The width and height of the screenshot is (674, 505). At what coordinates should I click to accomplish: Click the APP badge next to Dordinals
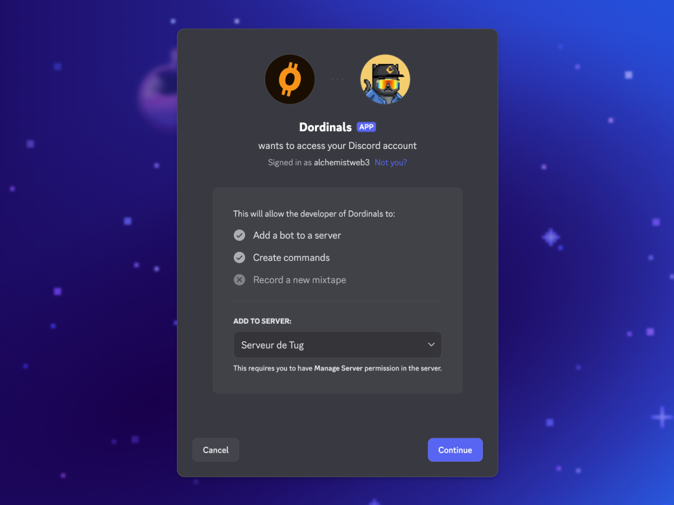366,127
